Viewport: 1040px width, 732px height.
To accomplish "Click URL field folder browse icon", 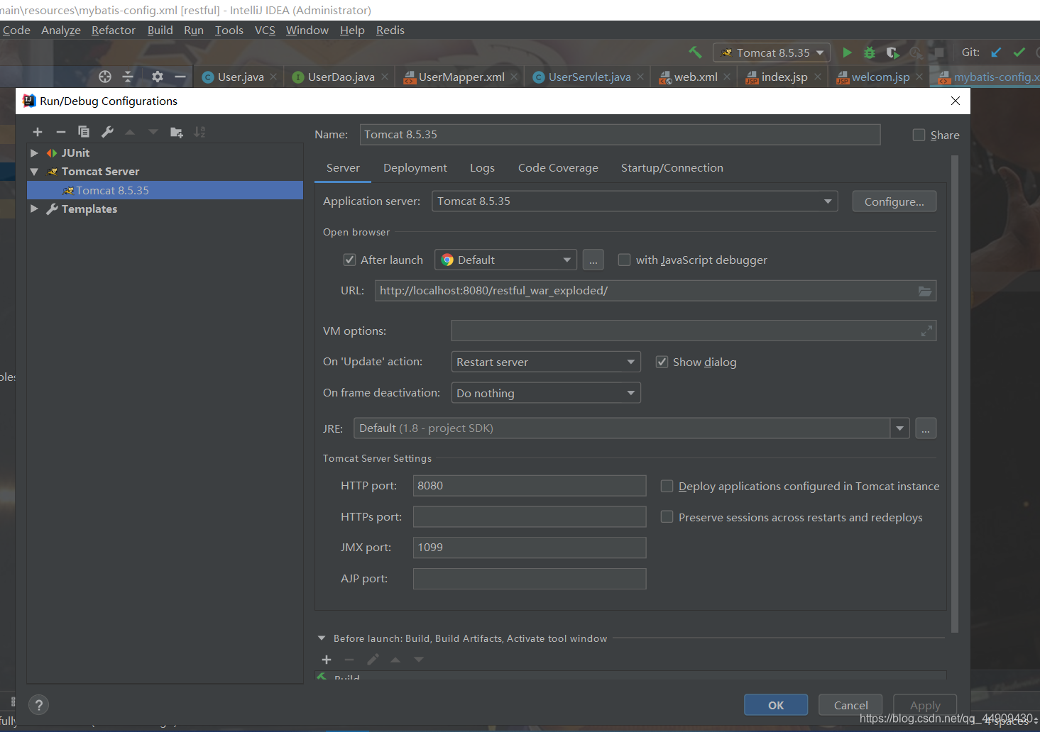I will [925, 291].
